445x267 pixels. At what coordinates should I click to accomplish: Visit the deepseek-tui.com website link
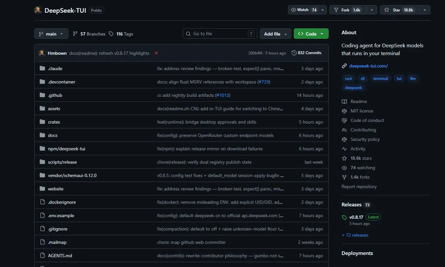(368, 66)
